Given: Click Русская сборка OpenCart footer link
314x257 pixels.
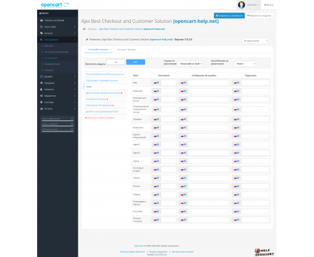Looking at the screenshot, I should pyautogui.click(x=132, y=252).
